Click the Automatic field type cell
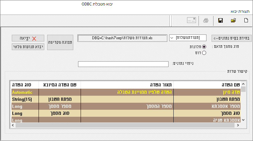 click(25, 92)
